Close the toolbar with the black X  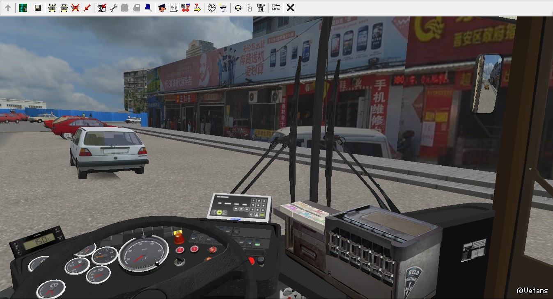coord(290,8)
